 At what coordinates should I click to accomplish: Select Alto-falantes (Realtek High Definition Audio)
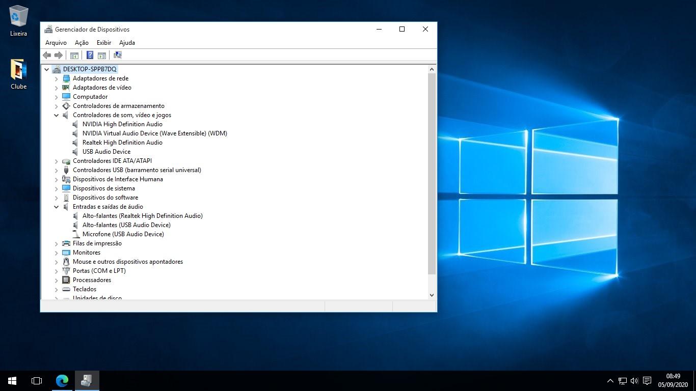pyautogui.click(x=143, y=216)
